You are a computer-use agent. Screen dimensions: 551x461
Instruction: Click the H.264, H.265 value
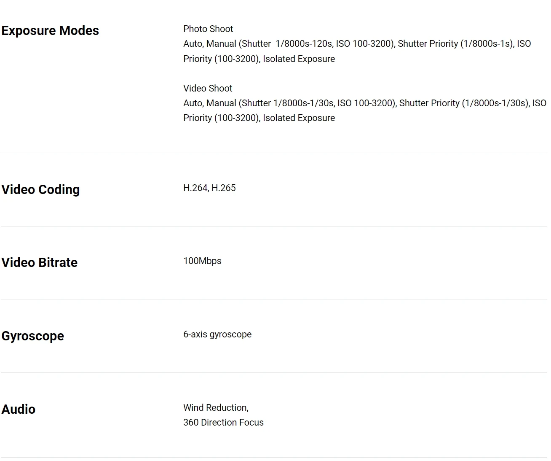pyautogui.click(x=209, y=188)
